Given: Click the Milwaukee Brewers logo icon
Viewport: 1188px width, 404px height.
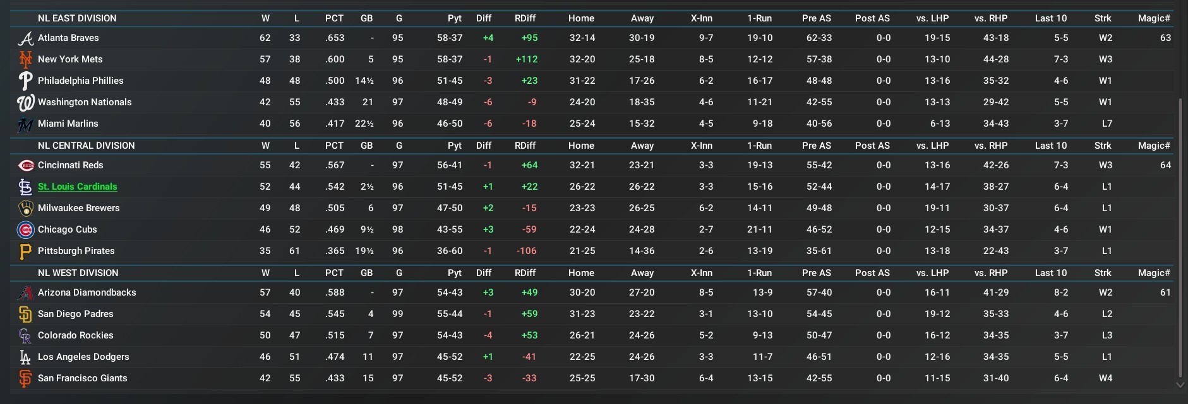Looking at the screenshot, I should click(x=25, y=209).
